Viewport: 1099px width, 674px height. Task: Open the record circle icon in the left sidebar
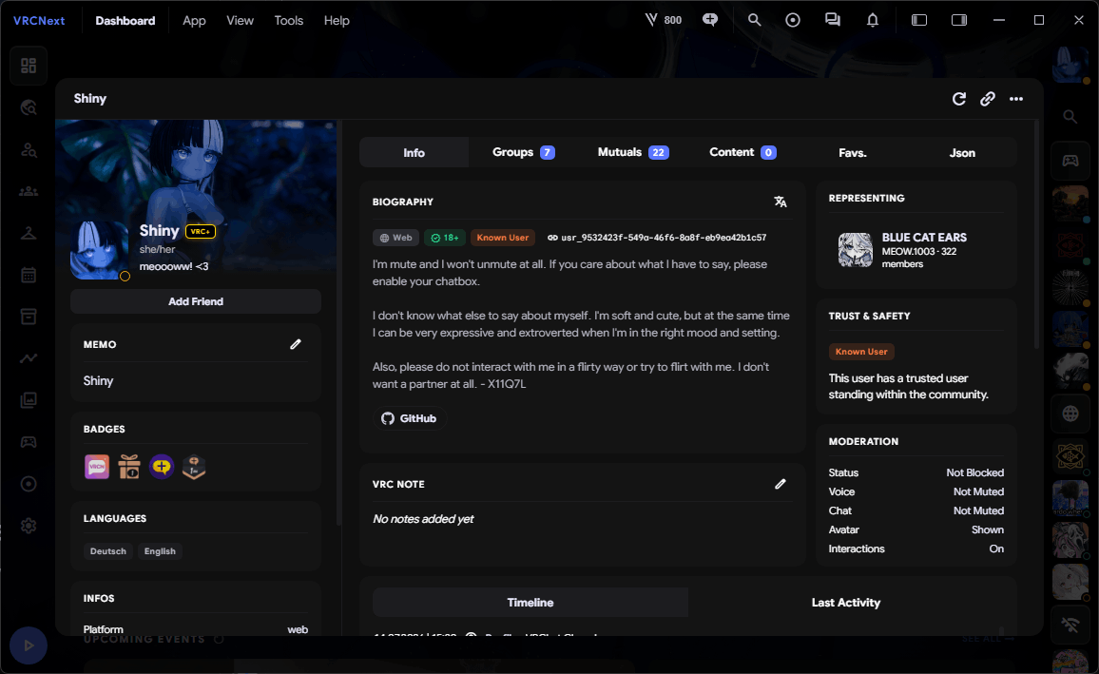pyautogui.click(x=29, y=484)
